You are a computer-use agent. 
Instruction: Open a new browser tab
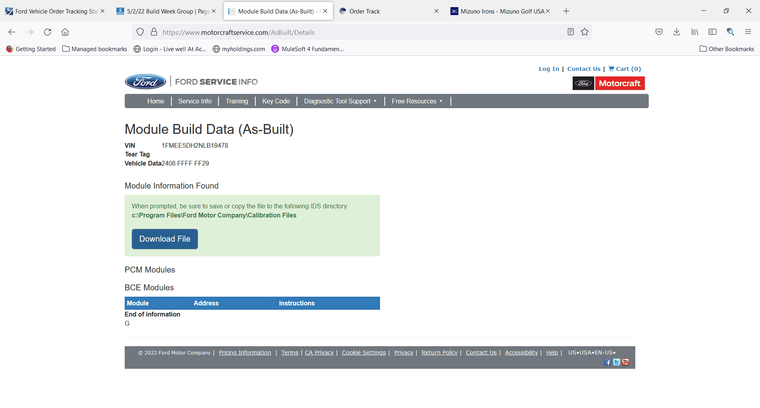(x=566, y=11)
